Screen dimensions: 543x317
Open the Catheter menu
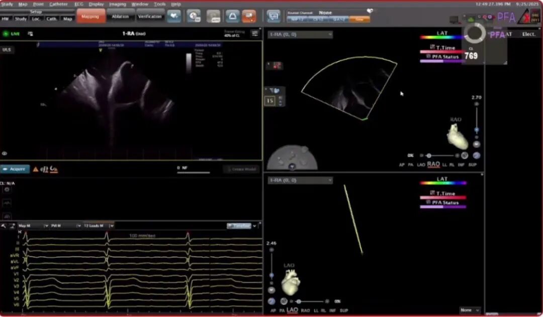tap(58, 4)
